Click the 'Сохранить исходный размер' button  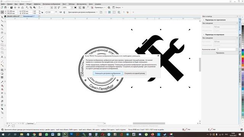tap(135, 73)
